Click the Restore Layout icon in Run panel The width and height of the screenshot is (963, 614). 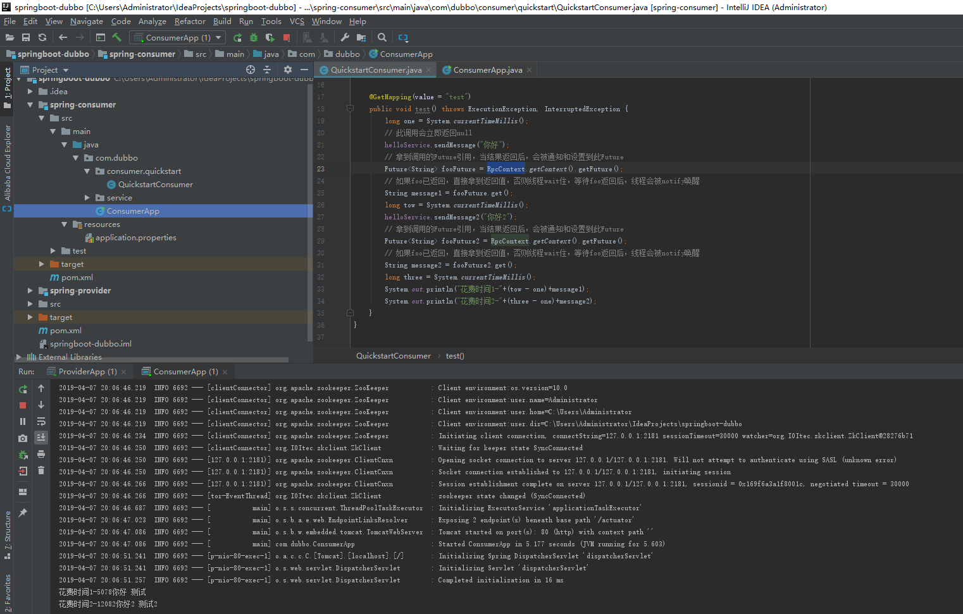(x=23, y=492)
